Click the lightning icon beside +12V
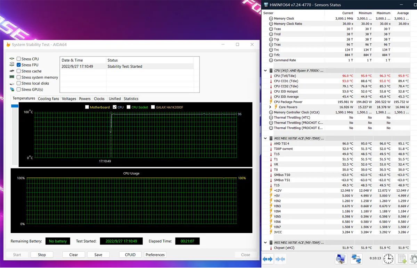This screenshot has width=417, height=268. pyautogui.click(x=271, y=191)
